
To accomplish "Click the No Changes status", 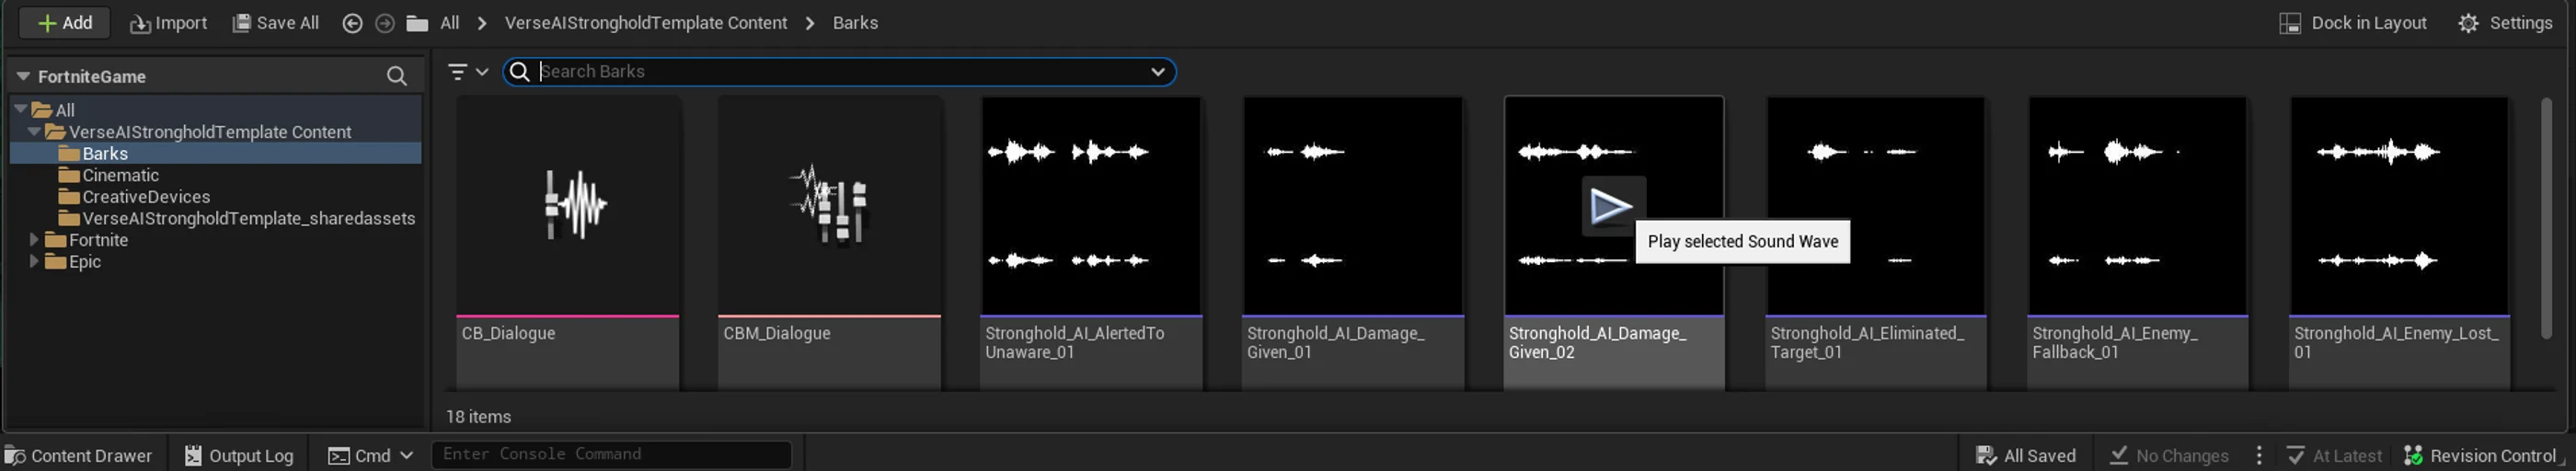I will (2169, 456).
